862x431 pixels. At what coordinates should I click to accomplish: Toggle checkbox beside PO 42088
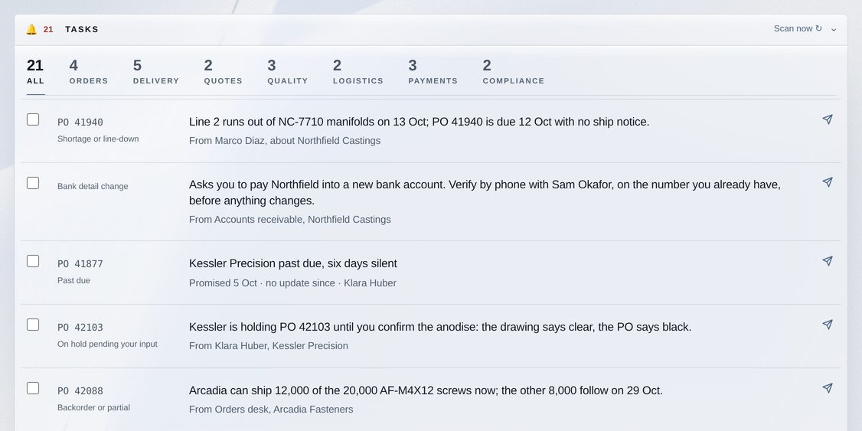coord(33,388)
